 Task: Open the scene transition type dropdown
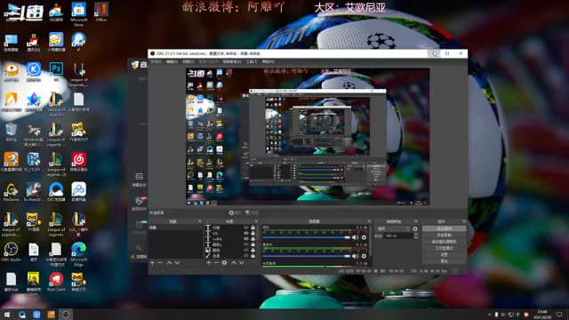click(x=393, y=228)
